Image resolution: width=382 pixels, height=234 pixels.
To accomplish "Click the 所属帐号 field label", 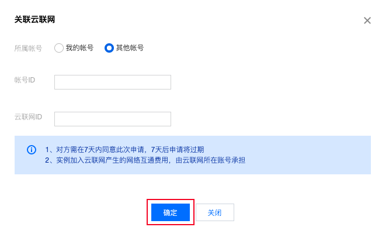I will tap(28, 48).
